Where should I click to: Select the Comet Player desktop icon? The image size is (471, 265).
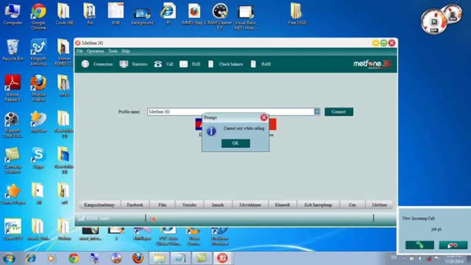[13, 194]
